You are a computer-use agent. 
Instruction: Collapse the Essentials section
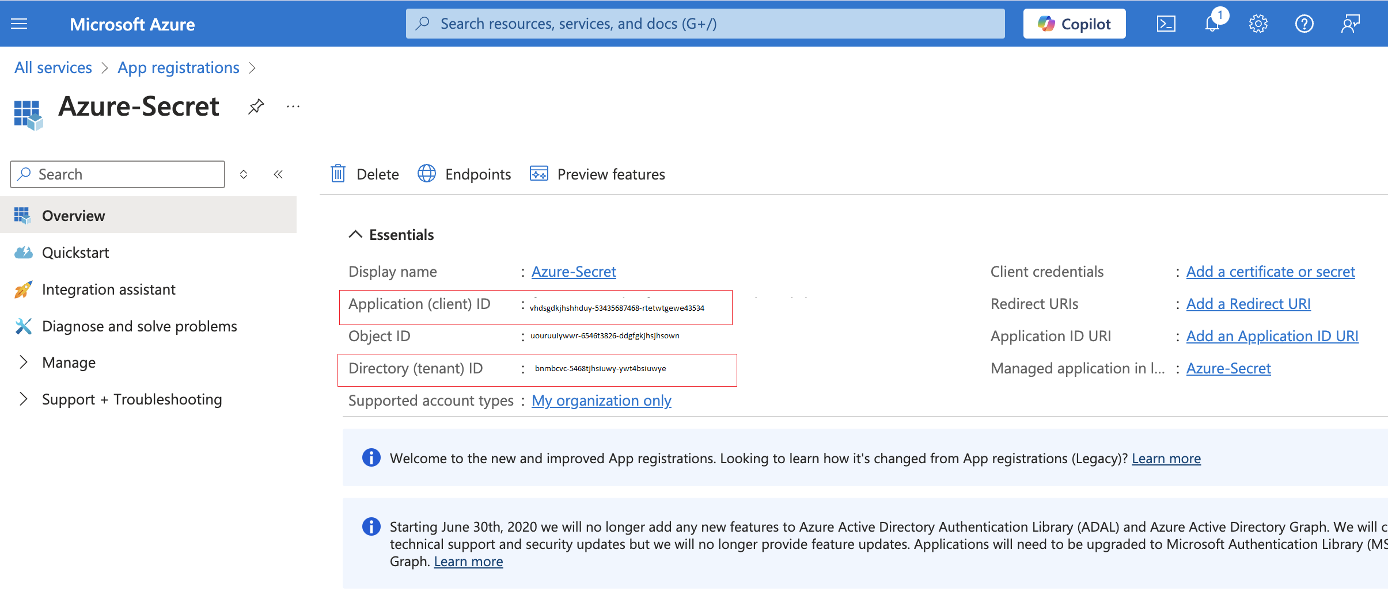point(355,234)
